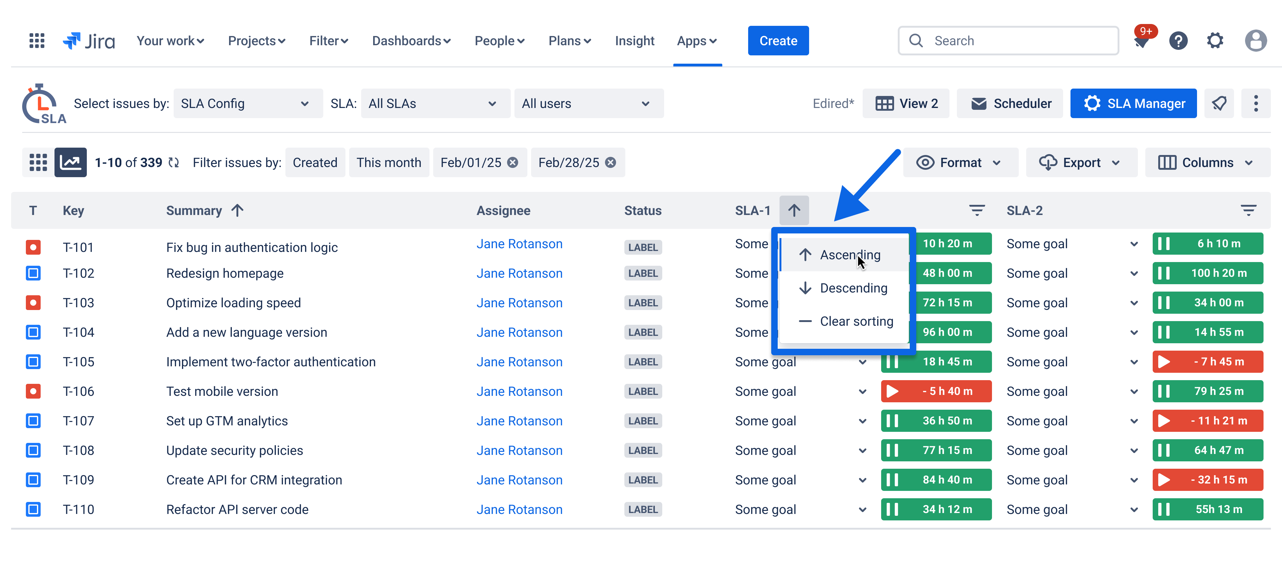
Task: Switch to the grid view icon
Action: (x=38, y=163)
